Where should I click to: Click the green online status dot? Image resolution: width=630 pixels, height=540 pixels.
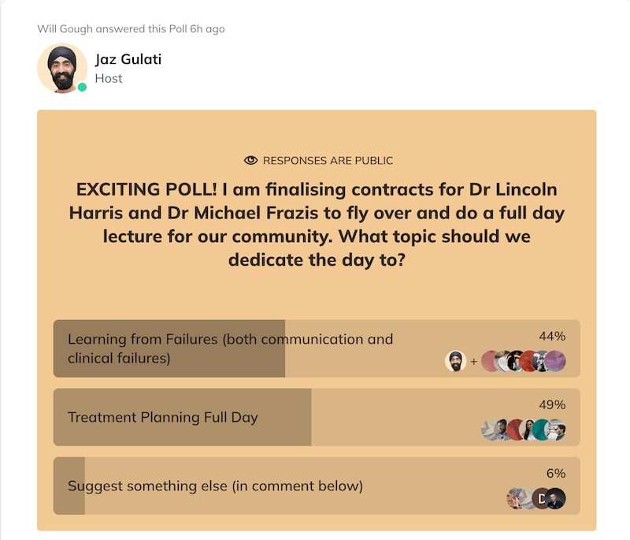click(82, 87)
